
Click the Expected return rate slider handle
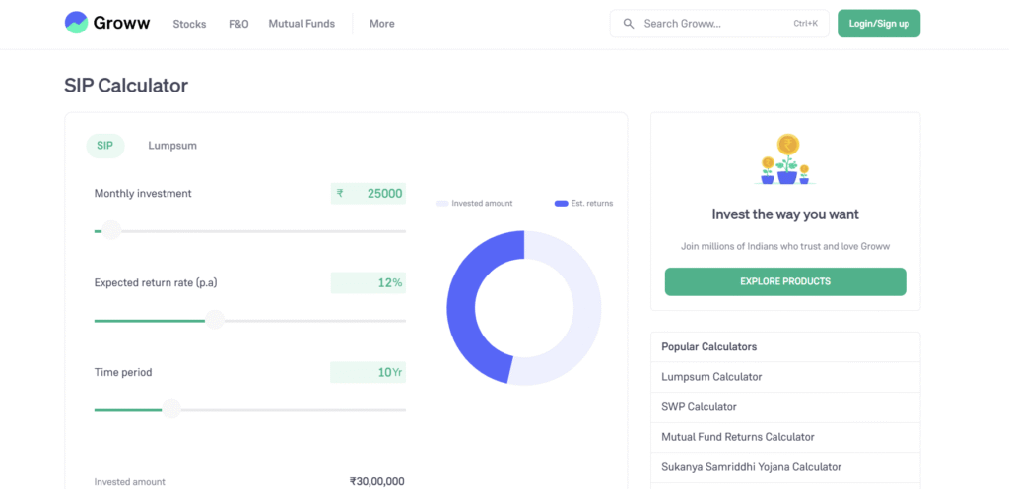coord(215,321)
